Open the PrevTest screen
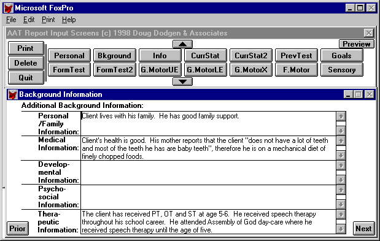This screenshot has width=380, height=241. tap(297, 55)
